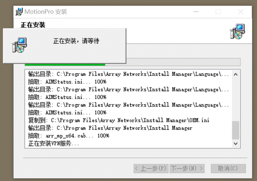Select the log line copying OEM.ini
The height and width of the screenshot is (181, 257).
click(x=118, y=120)
